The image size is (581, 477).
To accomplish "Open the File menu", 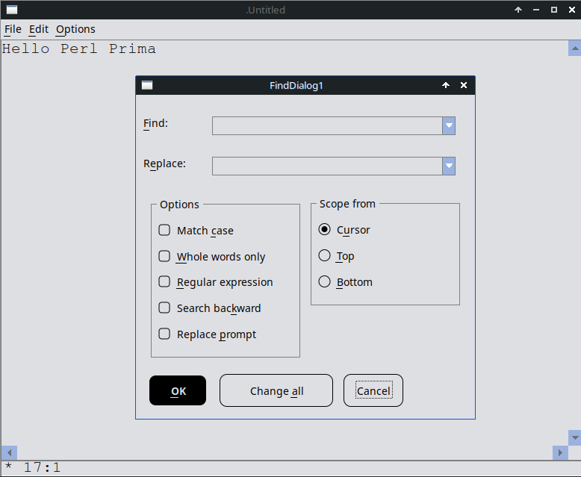I will 13,29.
